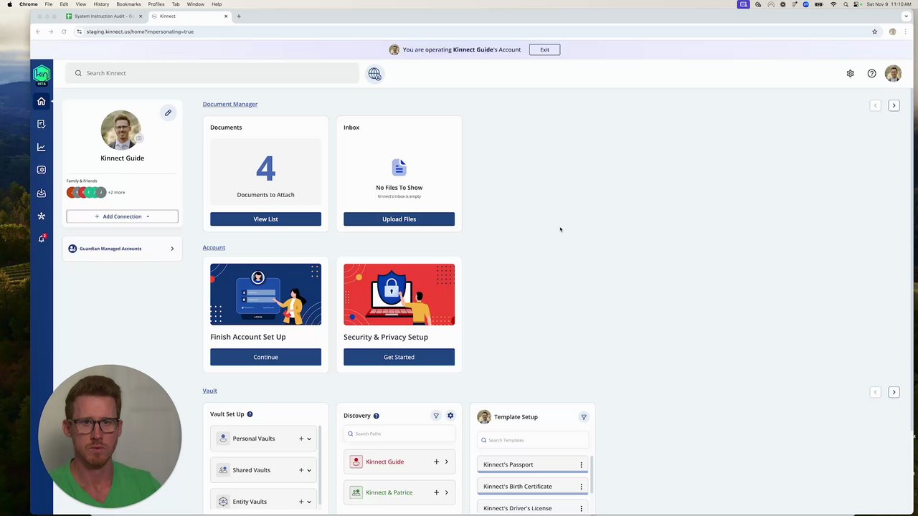Click the Search Templates field
Image resolution: width=918 pixels, height=516 pixels.
532,440
